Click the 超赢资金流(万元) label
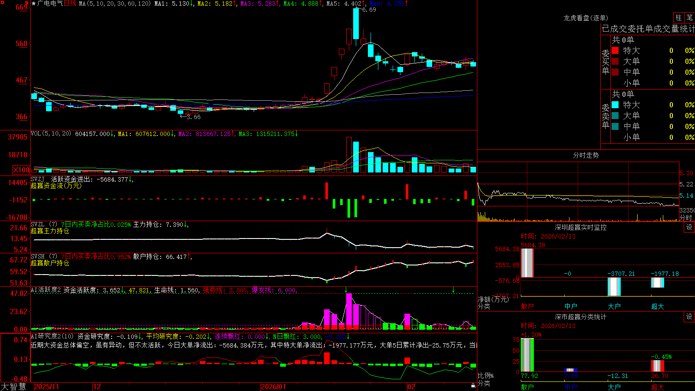 pos(56,186)
